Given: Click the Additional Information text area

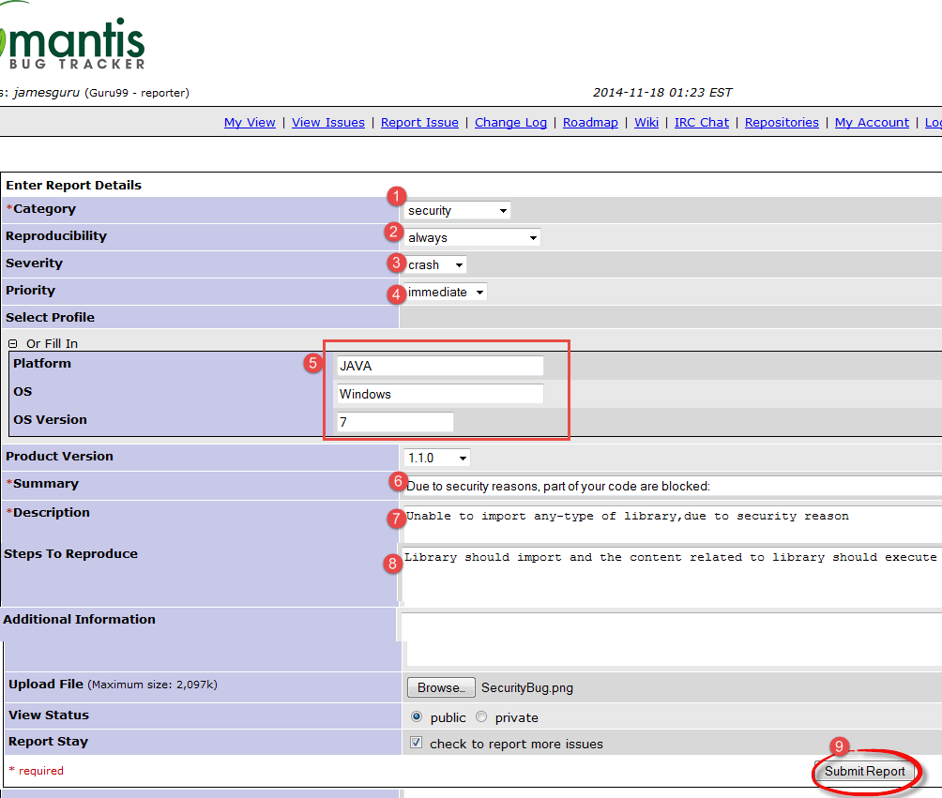Looking at the screenshot, I should [x=672, y=639].
